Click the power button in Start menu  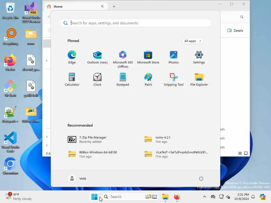click(201, 178)
